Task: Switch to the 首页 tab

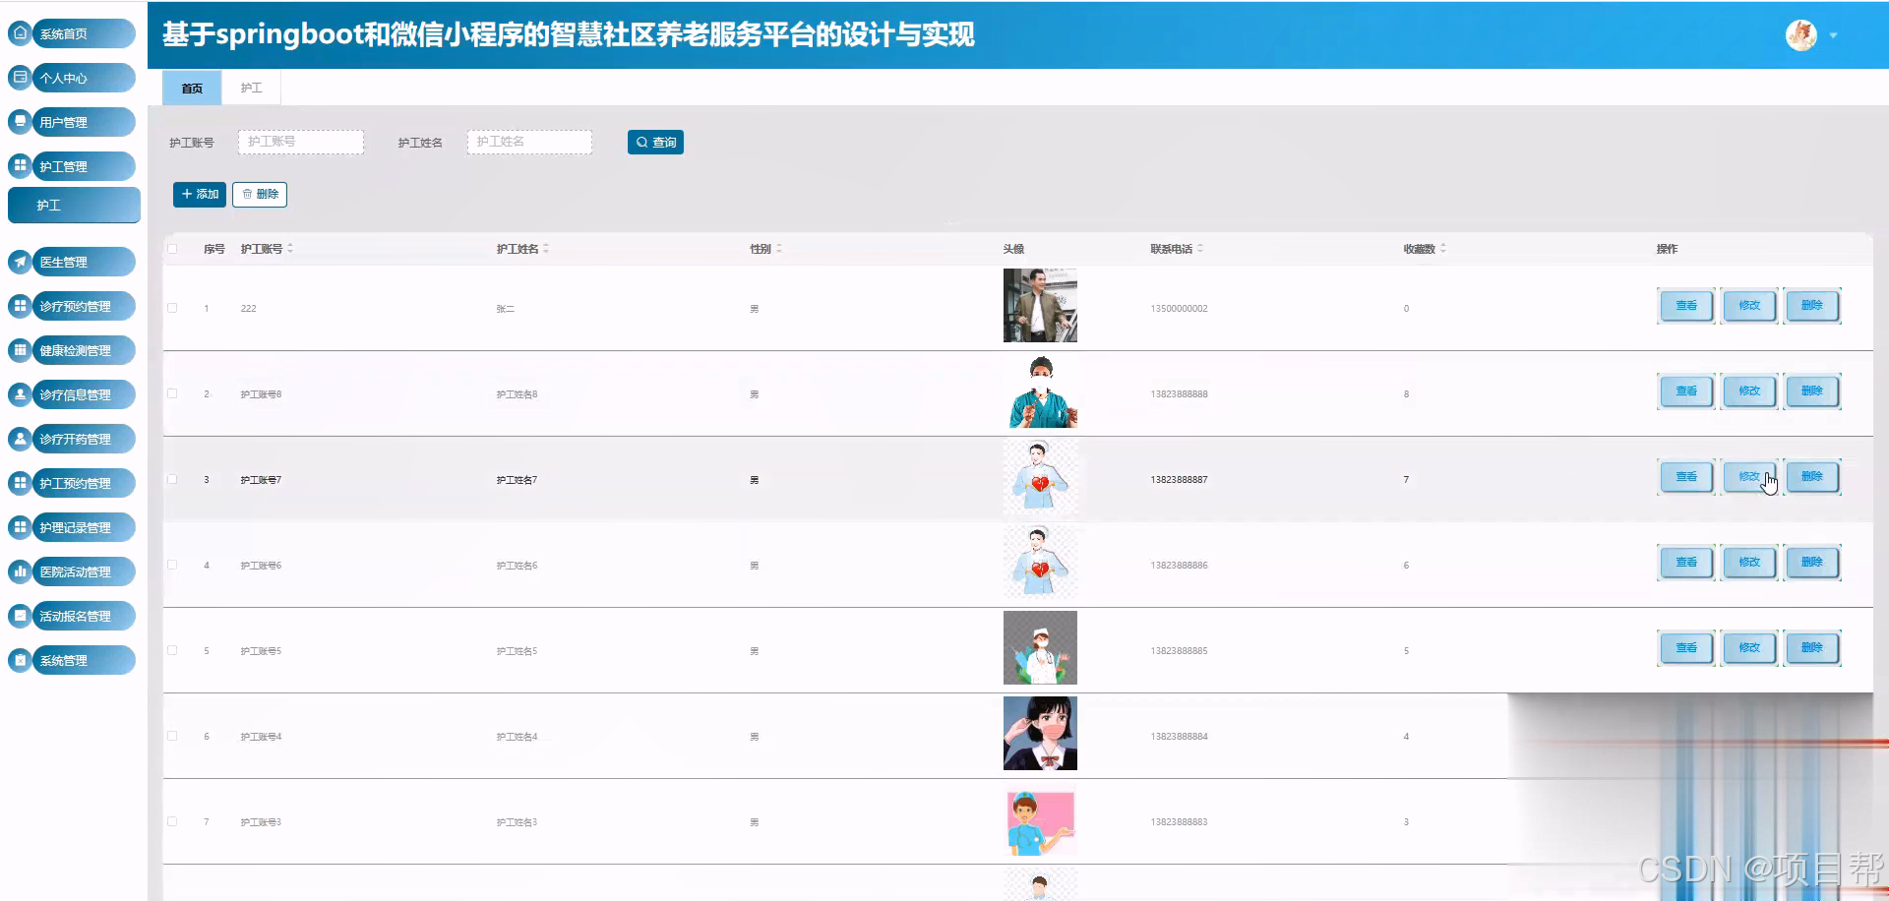Action: [192, 88]
